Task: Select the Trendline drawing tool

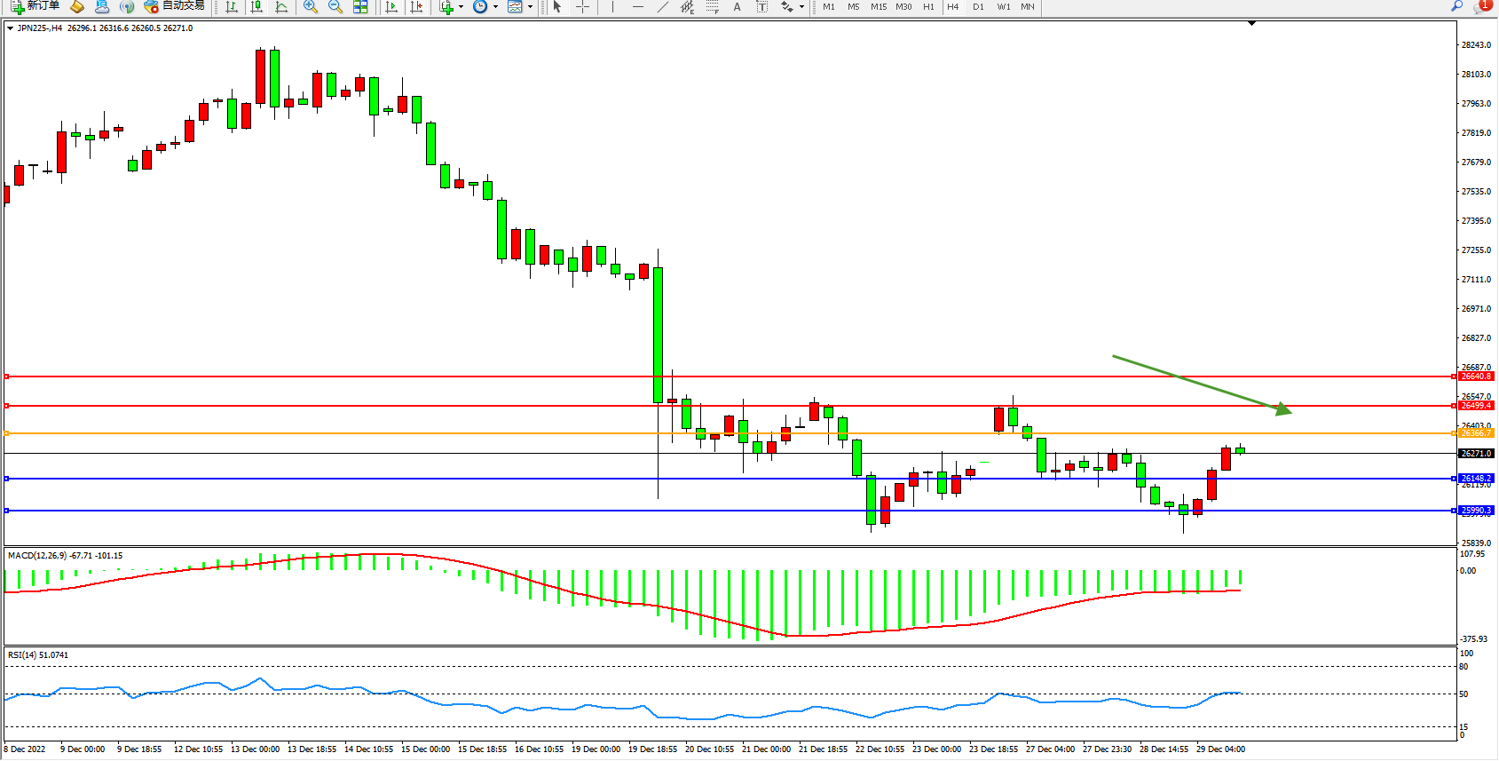Action: click(x=662, y=7)
